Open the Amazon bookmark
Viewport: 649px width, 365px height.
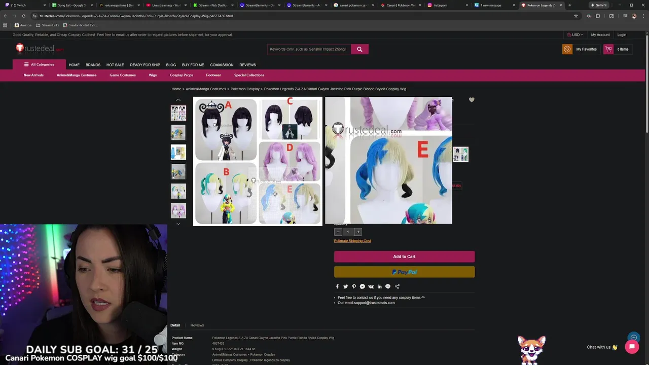[x=23, y=25]
